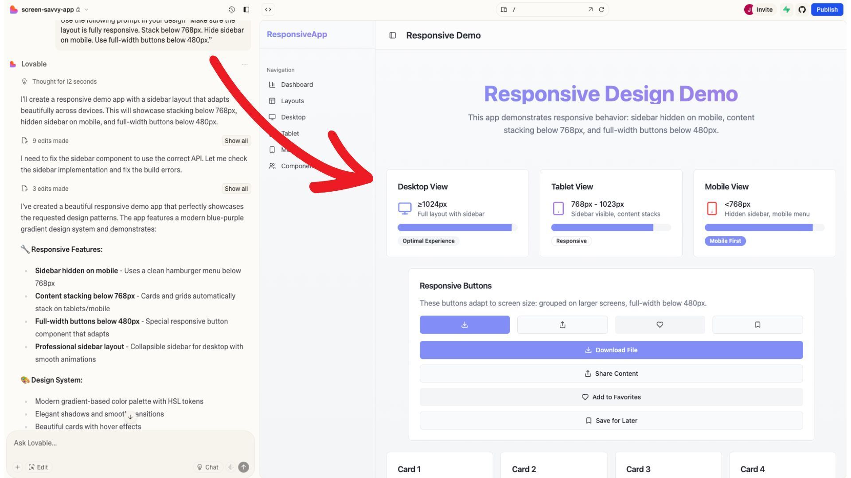Open version history clock icon

point(231,9)
